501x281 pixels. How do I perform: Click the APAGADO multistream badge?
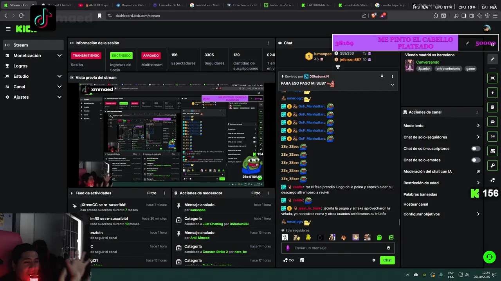[x=151, y=56]
